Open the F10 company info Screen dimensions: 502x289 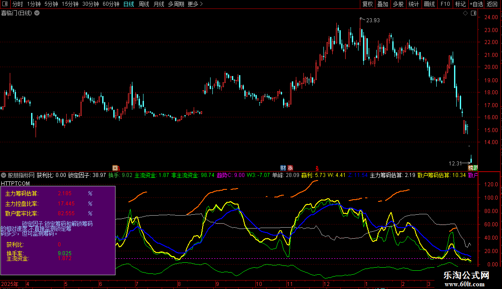445,4
